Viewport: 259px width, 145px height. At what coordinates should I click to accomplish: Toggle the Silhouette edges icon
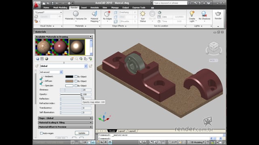tap(116, 21)
